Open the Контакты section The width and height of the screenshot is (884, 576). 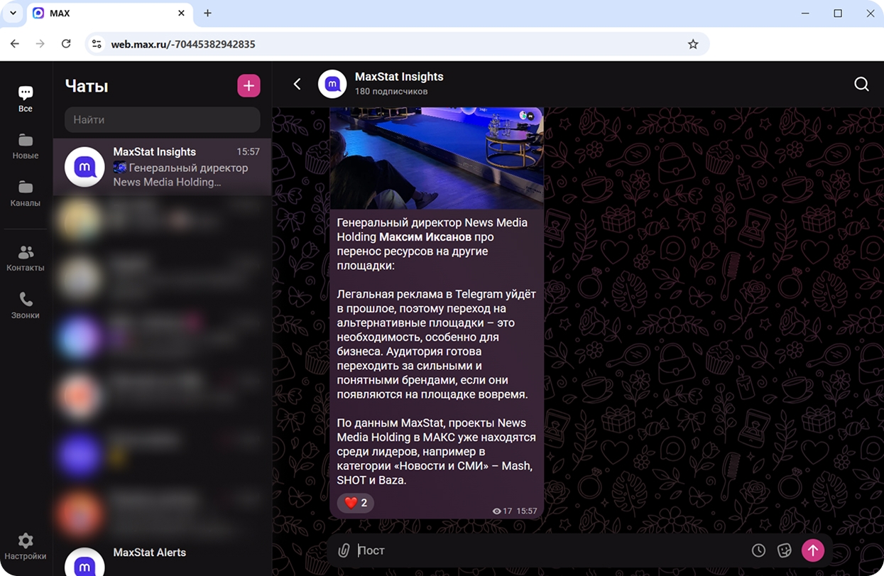(26, 259)
